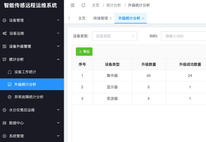This screenshot has height=142, width=206.
Task: Click upgrade count 4 for 变送器
Action: [x=149, y=99]
